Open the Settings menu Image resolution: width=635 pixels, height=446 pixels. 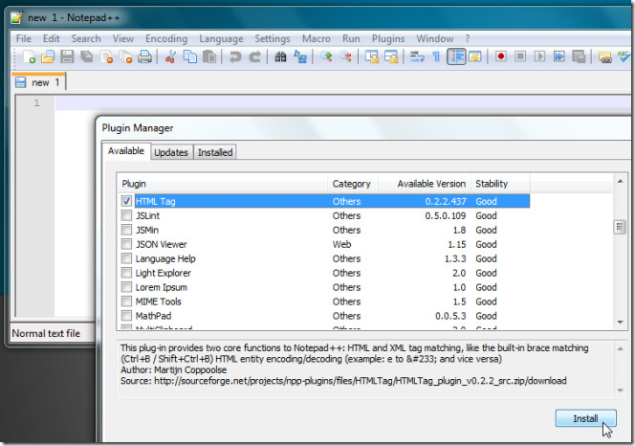[x=273, y=38]
